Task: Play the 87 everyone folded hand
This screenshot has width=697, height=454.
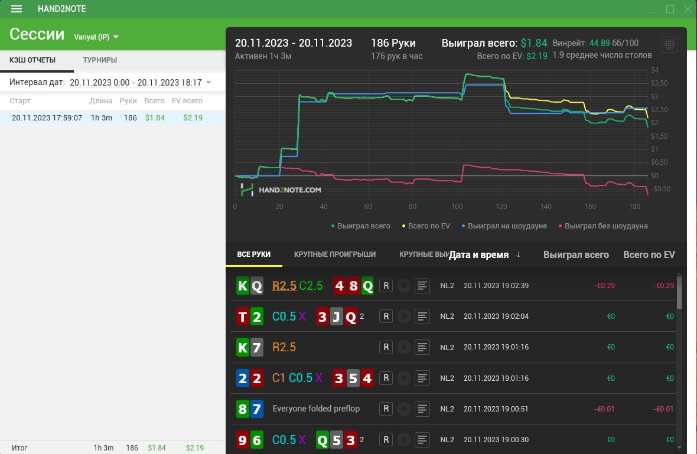Action: (404, 409)
